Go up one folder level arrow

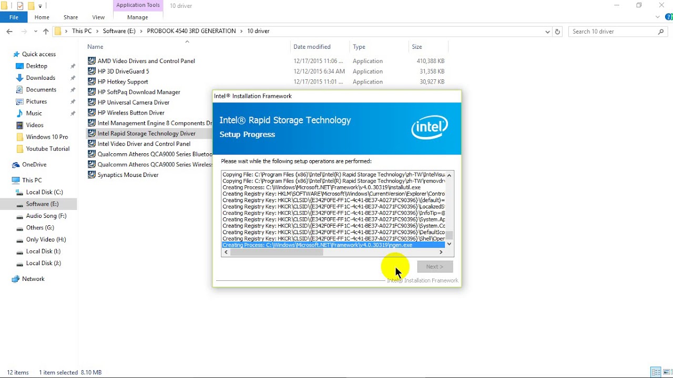pyautogui.click(x=46, y=31)
